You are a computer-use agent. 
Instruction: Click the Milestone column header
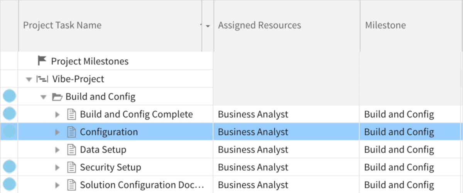(385, 26)
